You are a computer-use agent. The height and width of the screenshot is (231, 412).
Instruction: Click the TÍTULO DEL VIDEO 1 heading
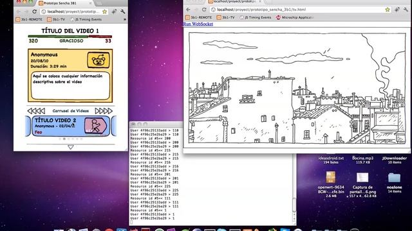pyautogui.click(x=70, y=31)
